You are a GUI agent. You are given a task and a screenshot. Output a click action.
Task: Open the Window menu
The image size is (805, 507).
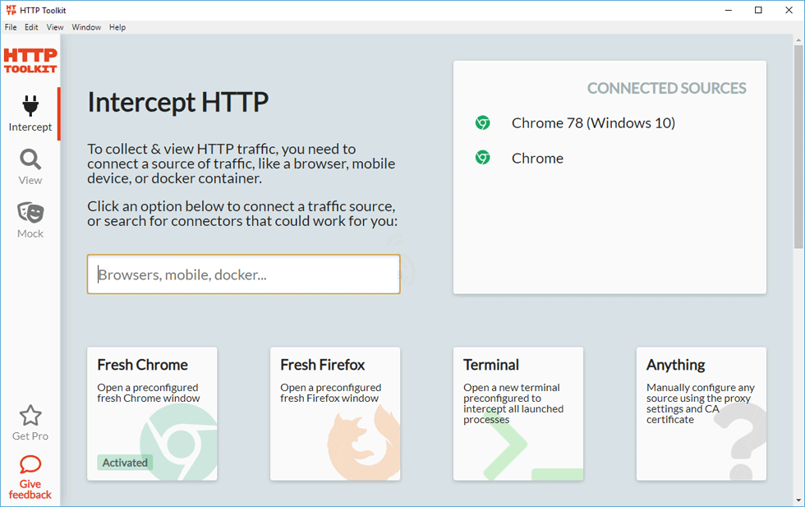(86, 27)
